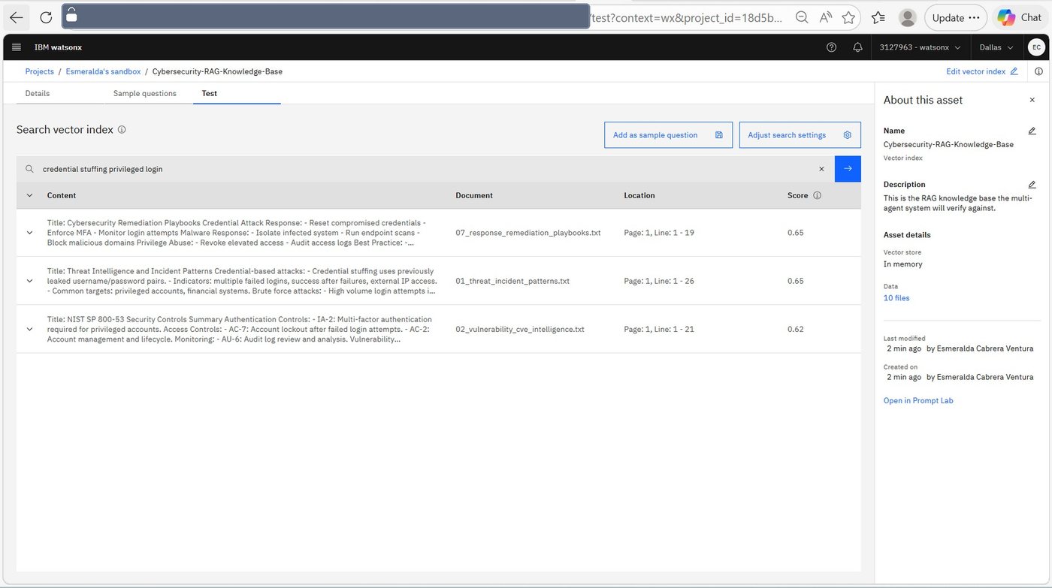Screen dimensions: 1052x588
Task: Open Adjust search settings
Action: 800,135
